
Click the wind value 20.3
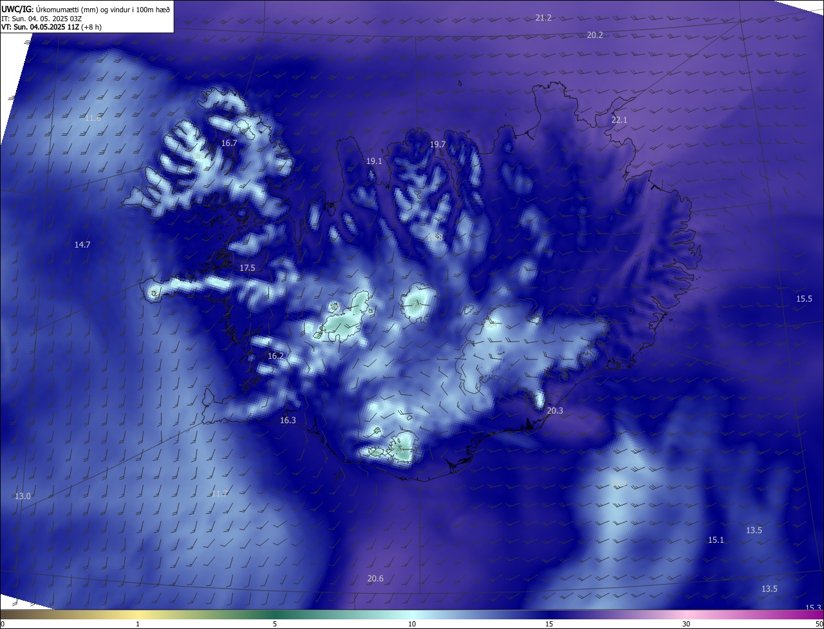[x=555, y=411]
